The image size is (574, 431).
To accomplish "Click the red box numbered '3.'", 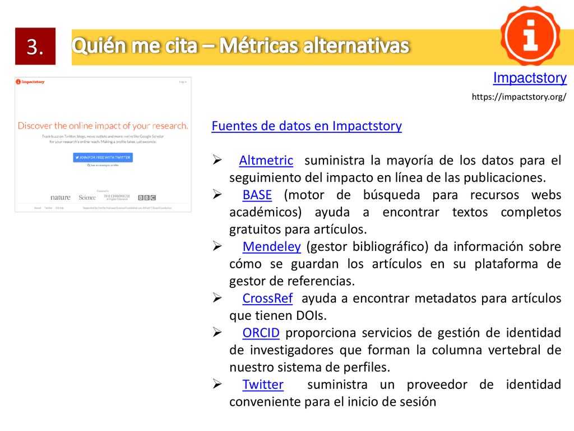I will point(35,46).
